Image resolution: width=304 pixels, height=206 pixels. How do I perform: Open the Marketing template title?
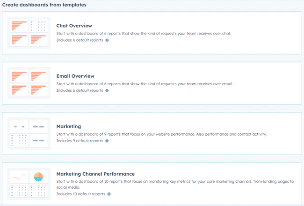click(x=69, y=126)
